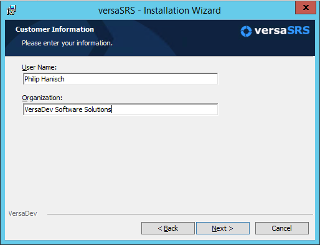This screenshot has width=320, height=245.
Task: Go back with the Back button
Action: coord(168,228)
